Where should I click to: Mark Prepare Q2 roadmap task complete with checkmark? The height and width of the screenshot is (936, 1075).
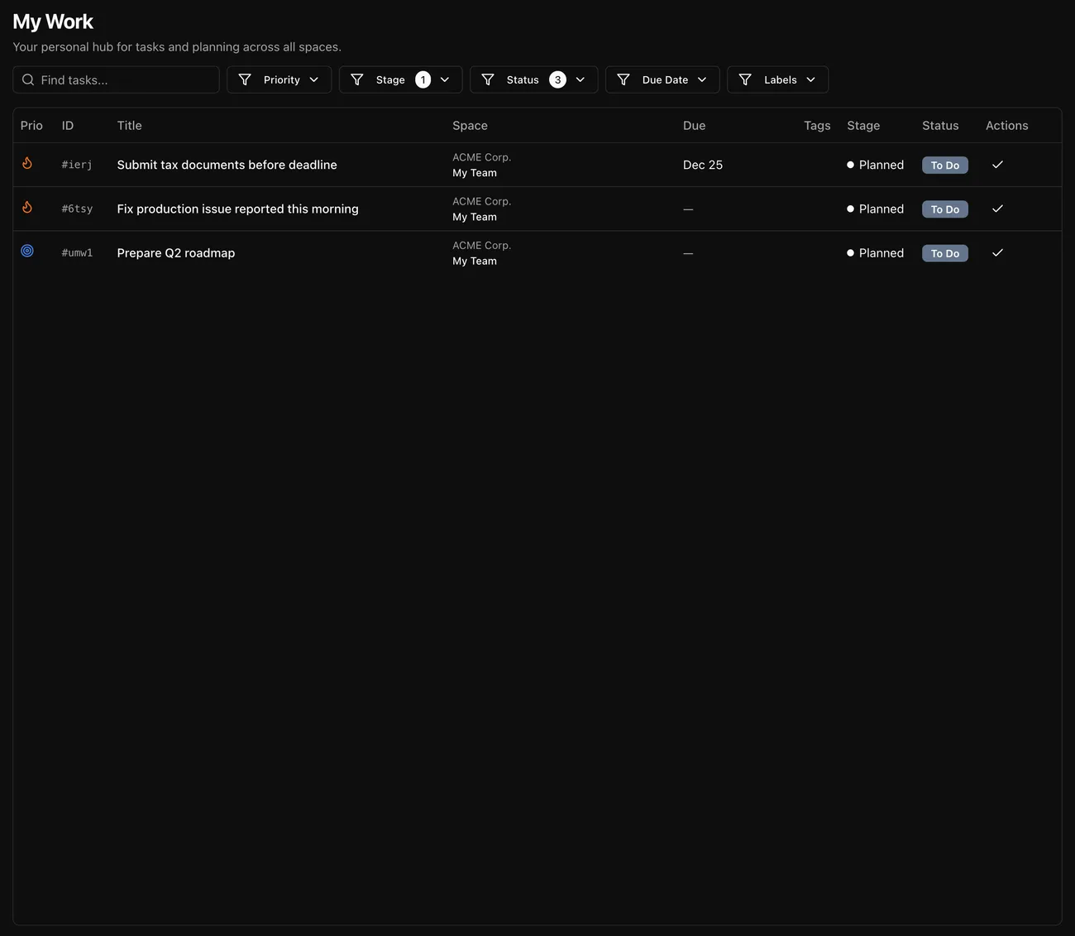point(997,253)
